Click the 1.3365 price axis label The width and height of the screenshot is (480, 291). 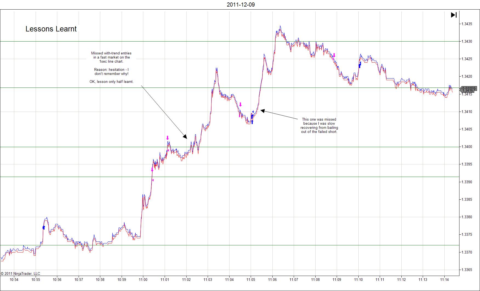click(467, 270)
